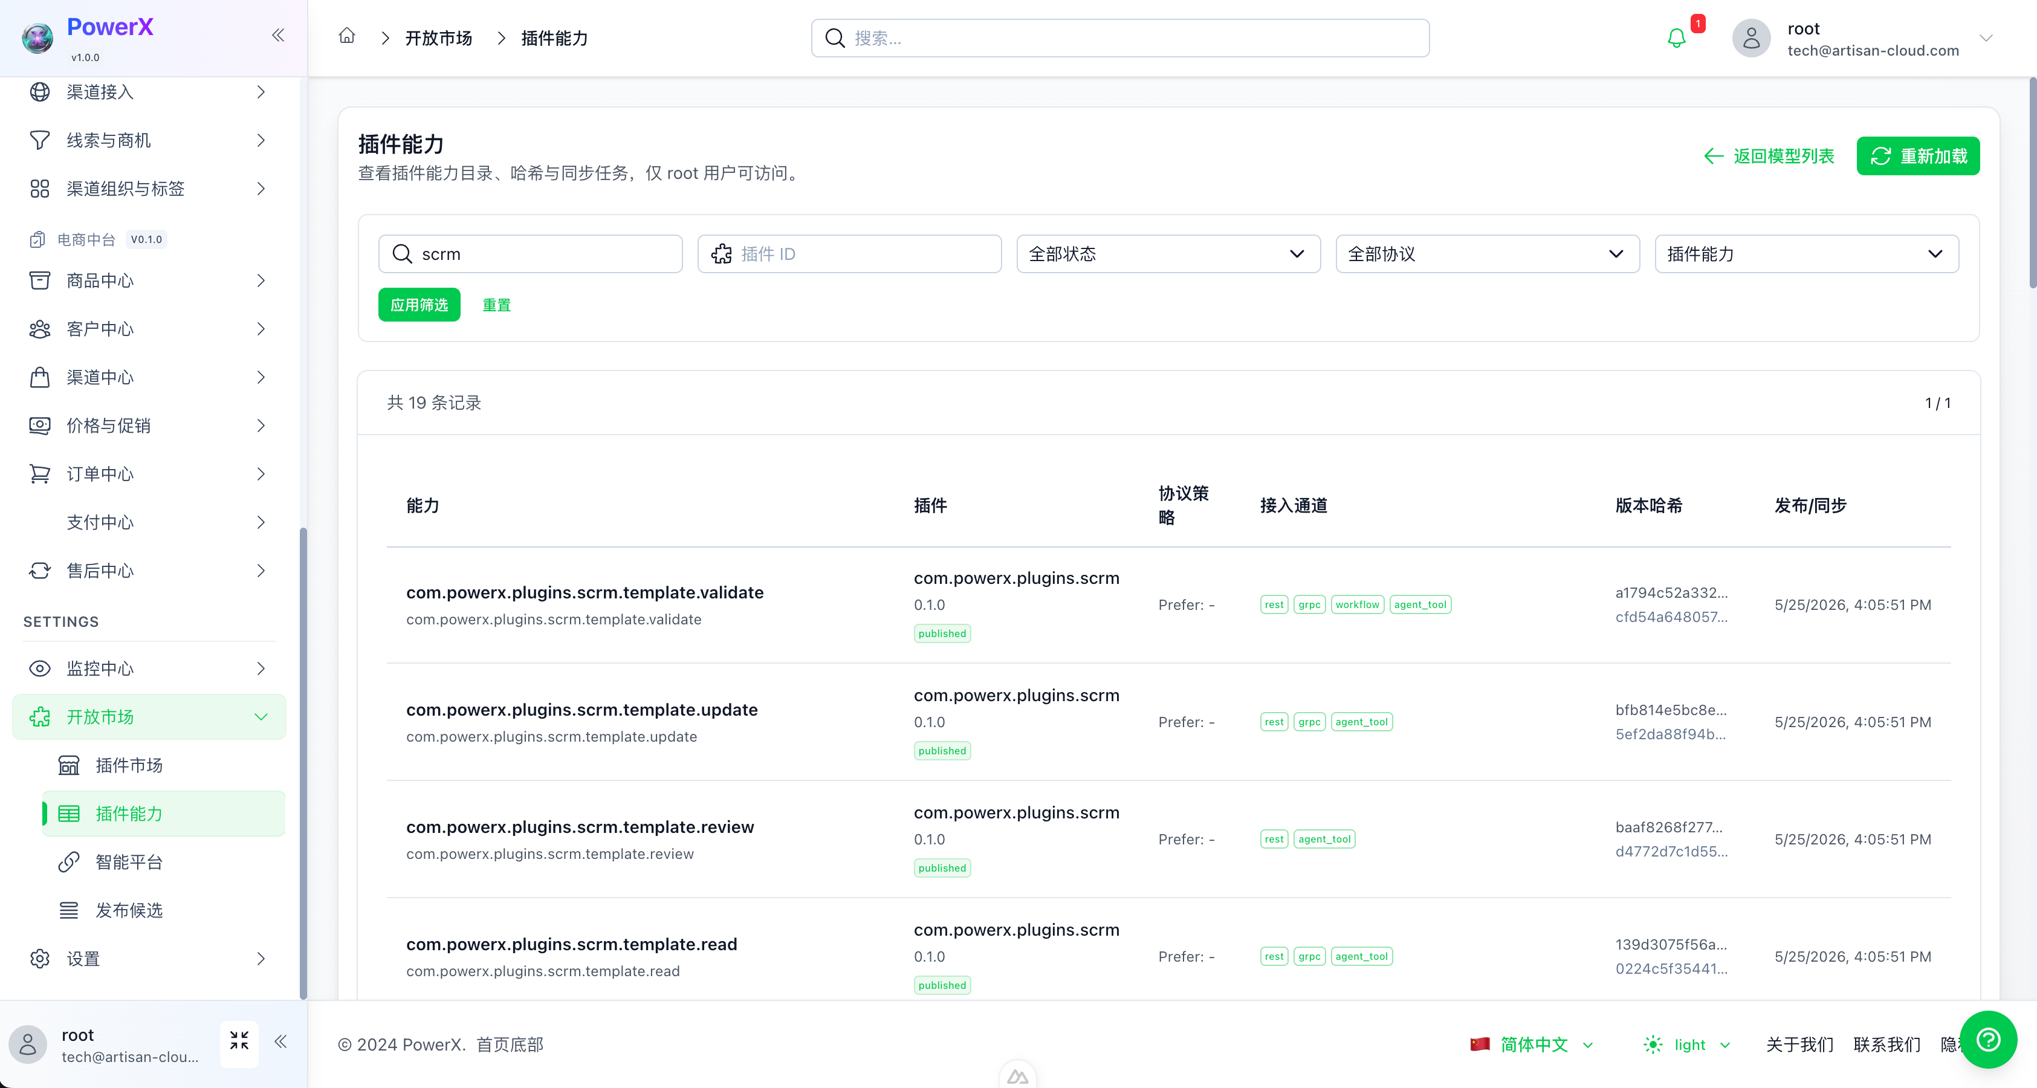The width and height of the screenshot is (2037, 1088).
Task: Open notifications bell icon
Action: click(x=1676, y=38)
